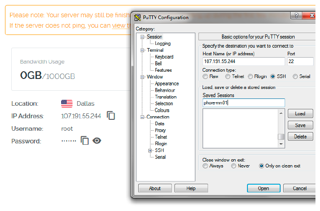Click the Load session button
Image resolution: width=320 pixels, height=211 pixels.
pyautogui.click(x=300, y=113)
